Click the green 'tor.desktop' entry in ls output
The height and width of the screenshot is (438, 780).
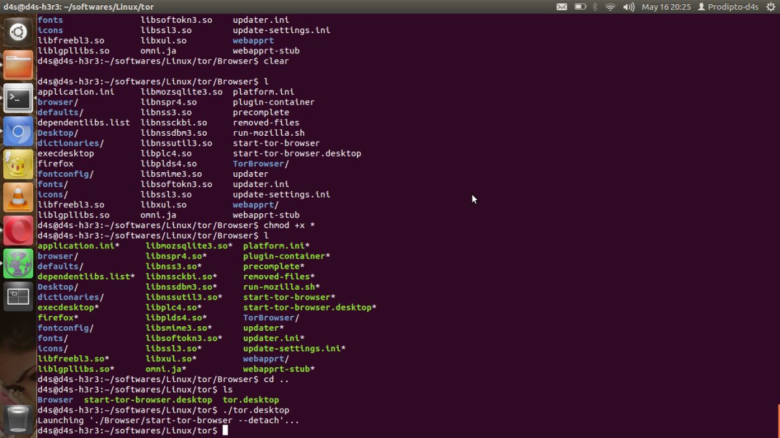pyautogui.click(x=250, y=400)
